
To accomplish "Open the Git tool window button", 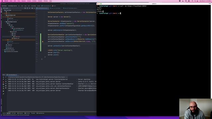I will click(4, 113).
